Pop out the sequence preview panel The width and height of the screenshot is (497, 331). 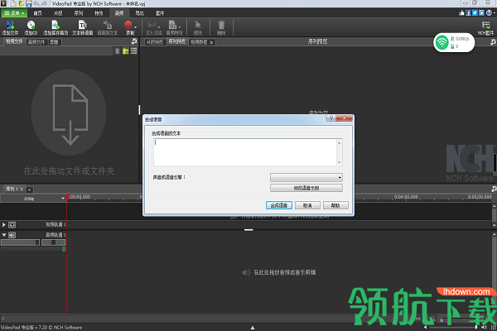[x=494, y=41]
